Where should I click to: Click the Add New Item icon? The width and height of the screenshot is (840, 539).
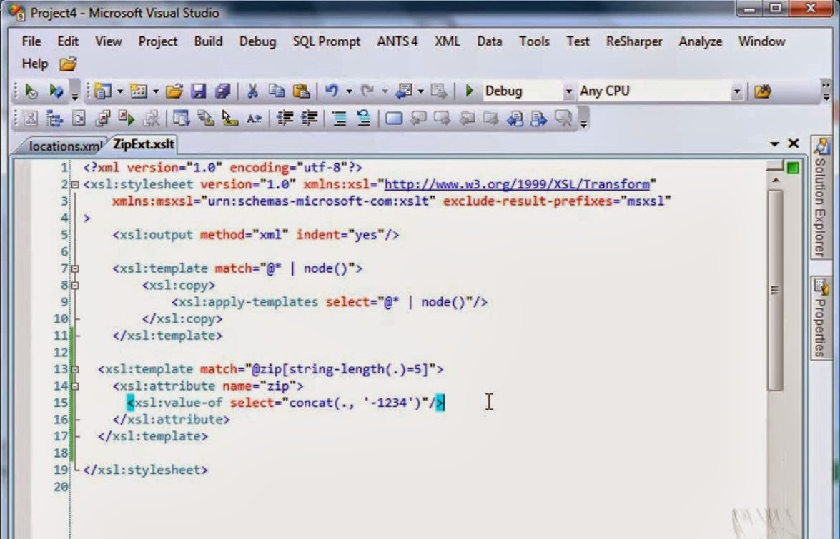(x=139, y=91)
